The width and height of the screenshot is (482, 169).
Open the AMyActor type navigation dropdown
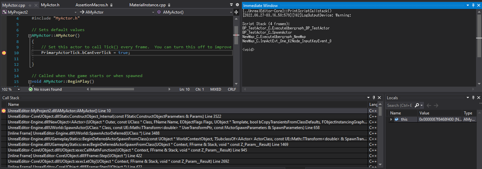click(x=117, y=12)
